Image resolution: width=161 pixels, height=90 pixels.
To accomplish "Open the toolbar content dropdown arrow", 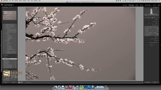I will pos(142,82).
